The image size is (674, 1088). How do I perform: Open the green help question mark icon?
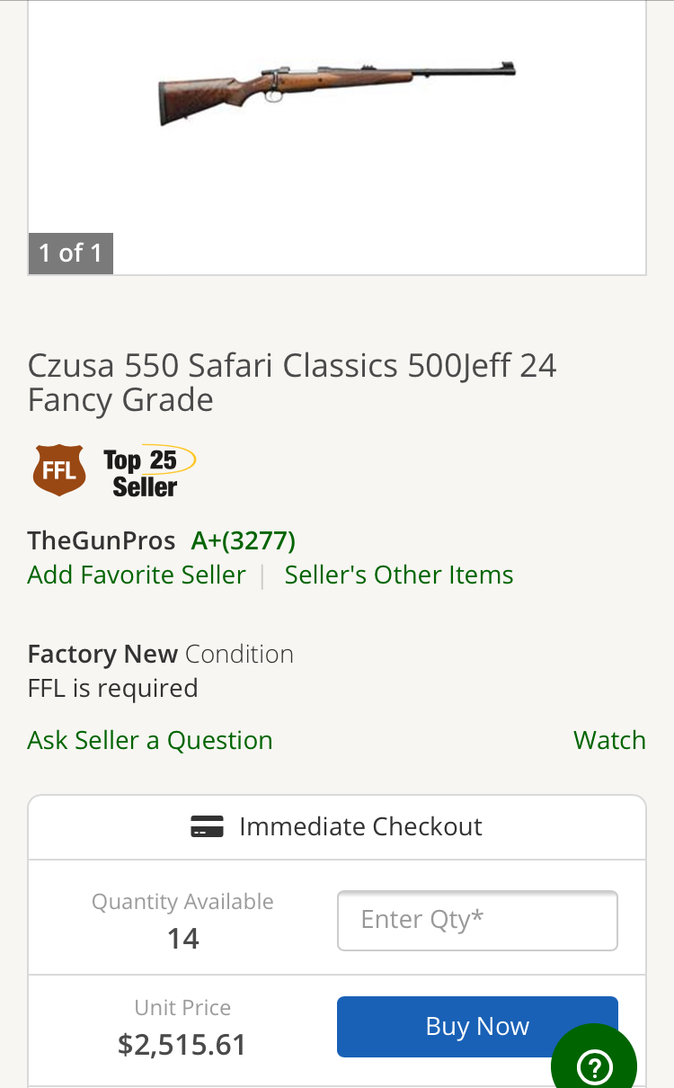(594, 1066)
